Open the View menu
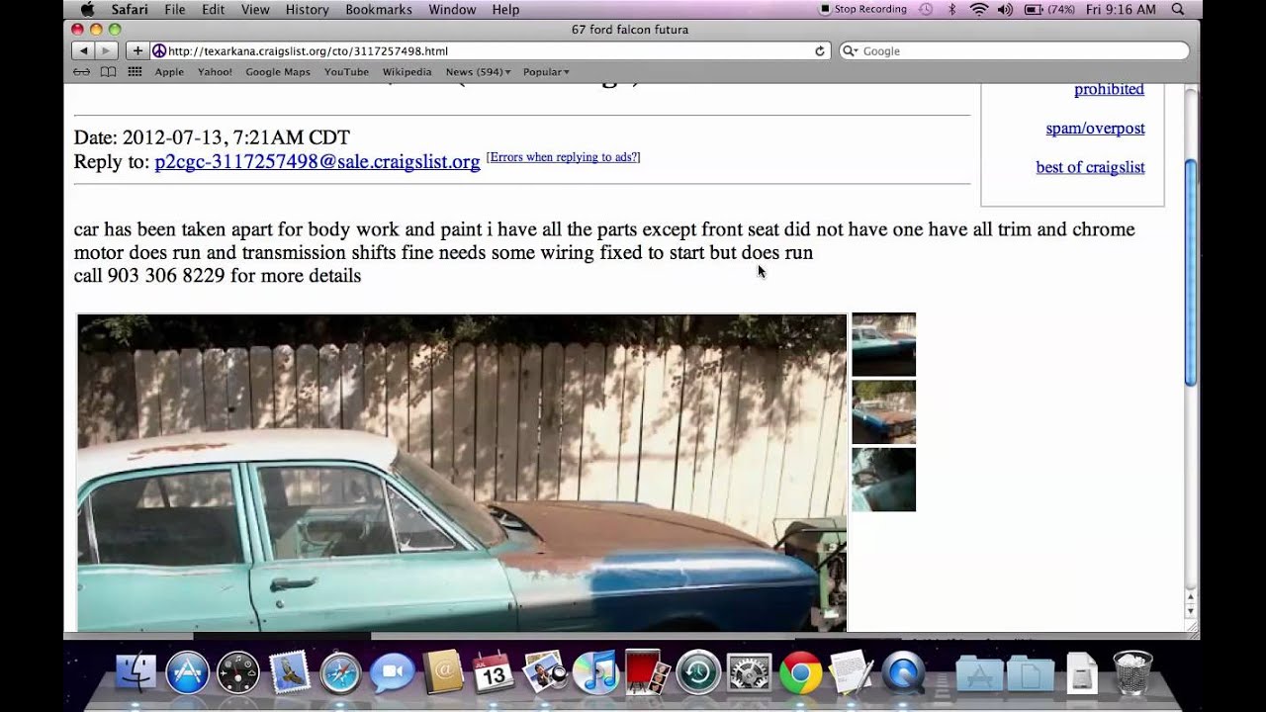The image size is (1266, 712). pos(255,9)
